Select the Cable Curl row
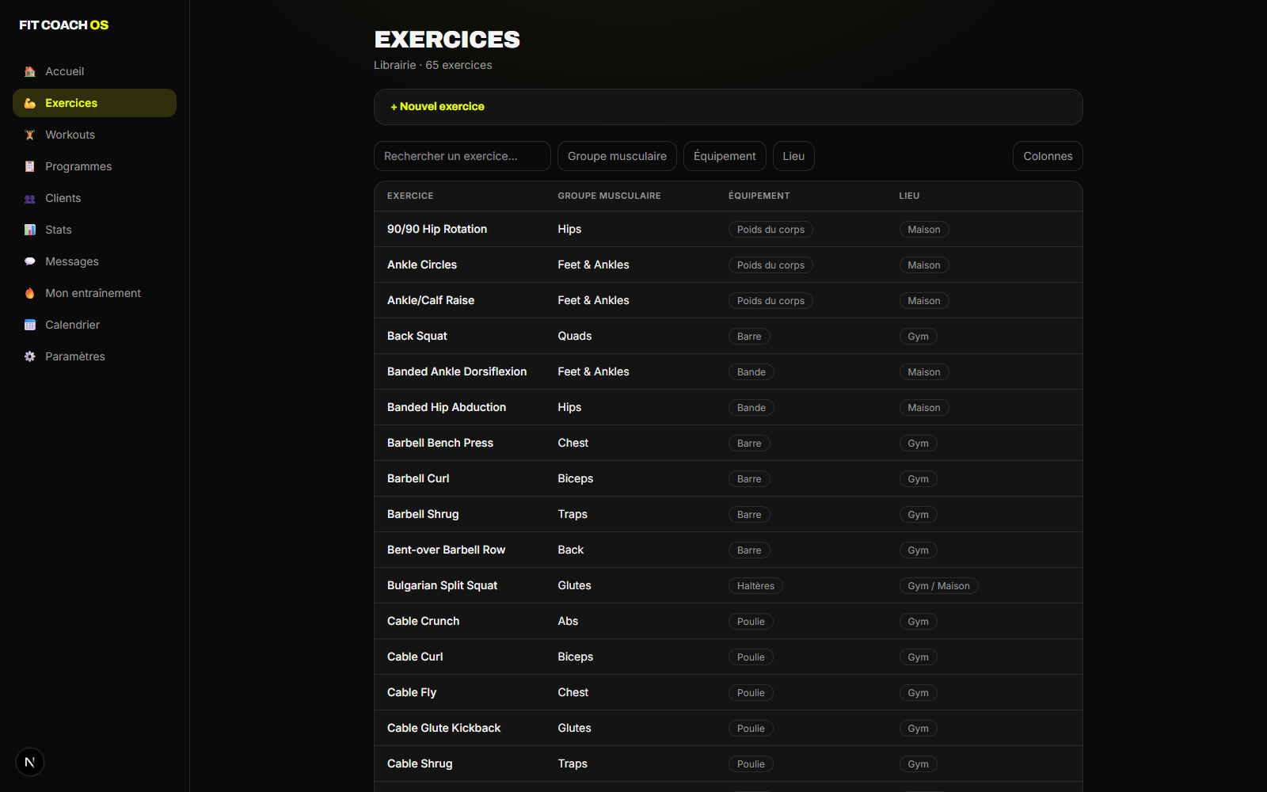 pyautogui.click(x=729, y=657)
